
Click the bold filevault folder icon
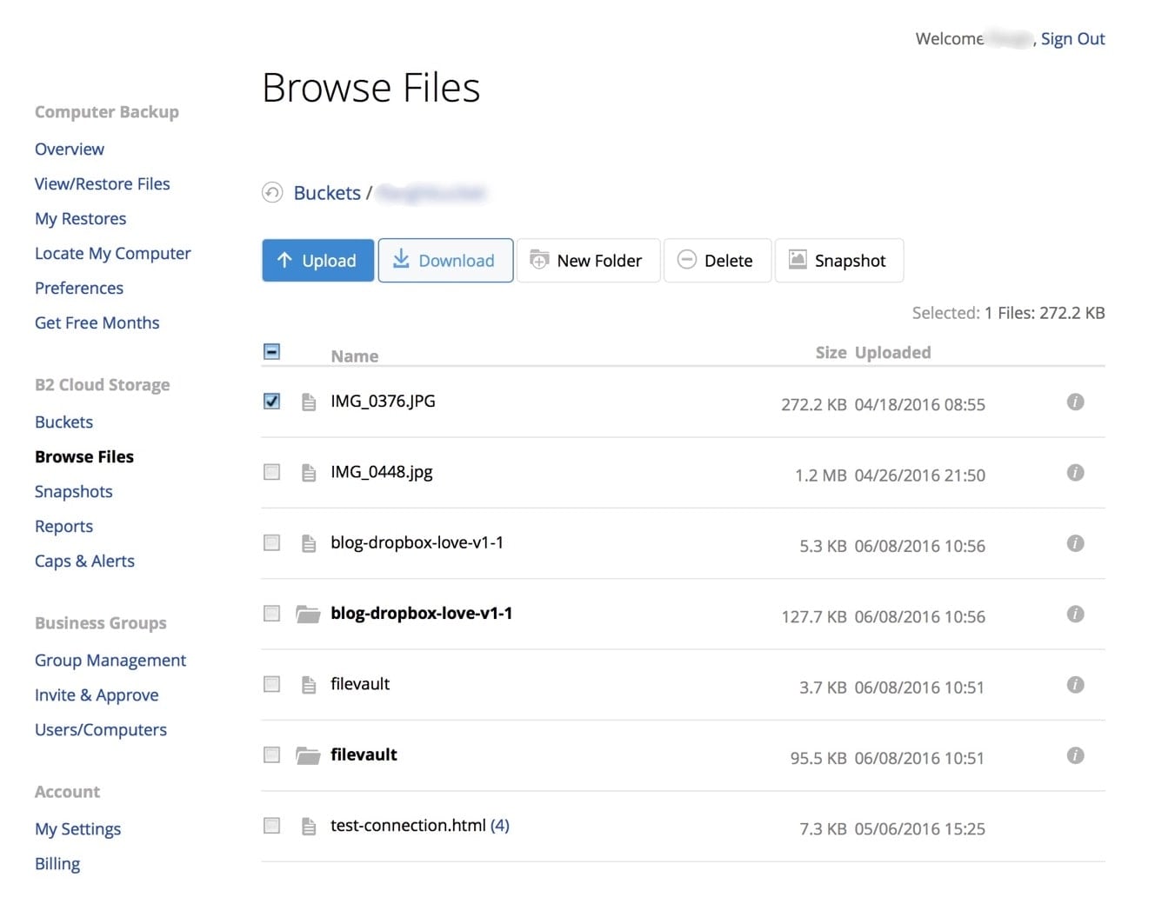click(308, 755)
